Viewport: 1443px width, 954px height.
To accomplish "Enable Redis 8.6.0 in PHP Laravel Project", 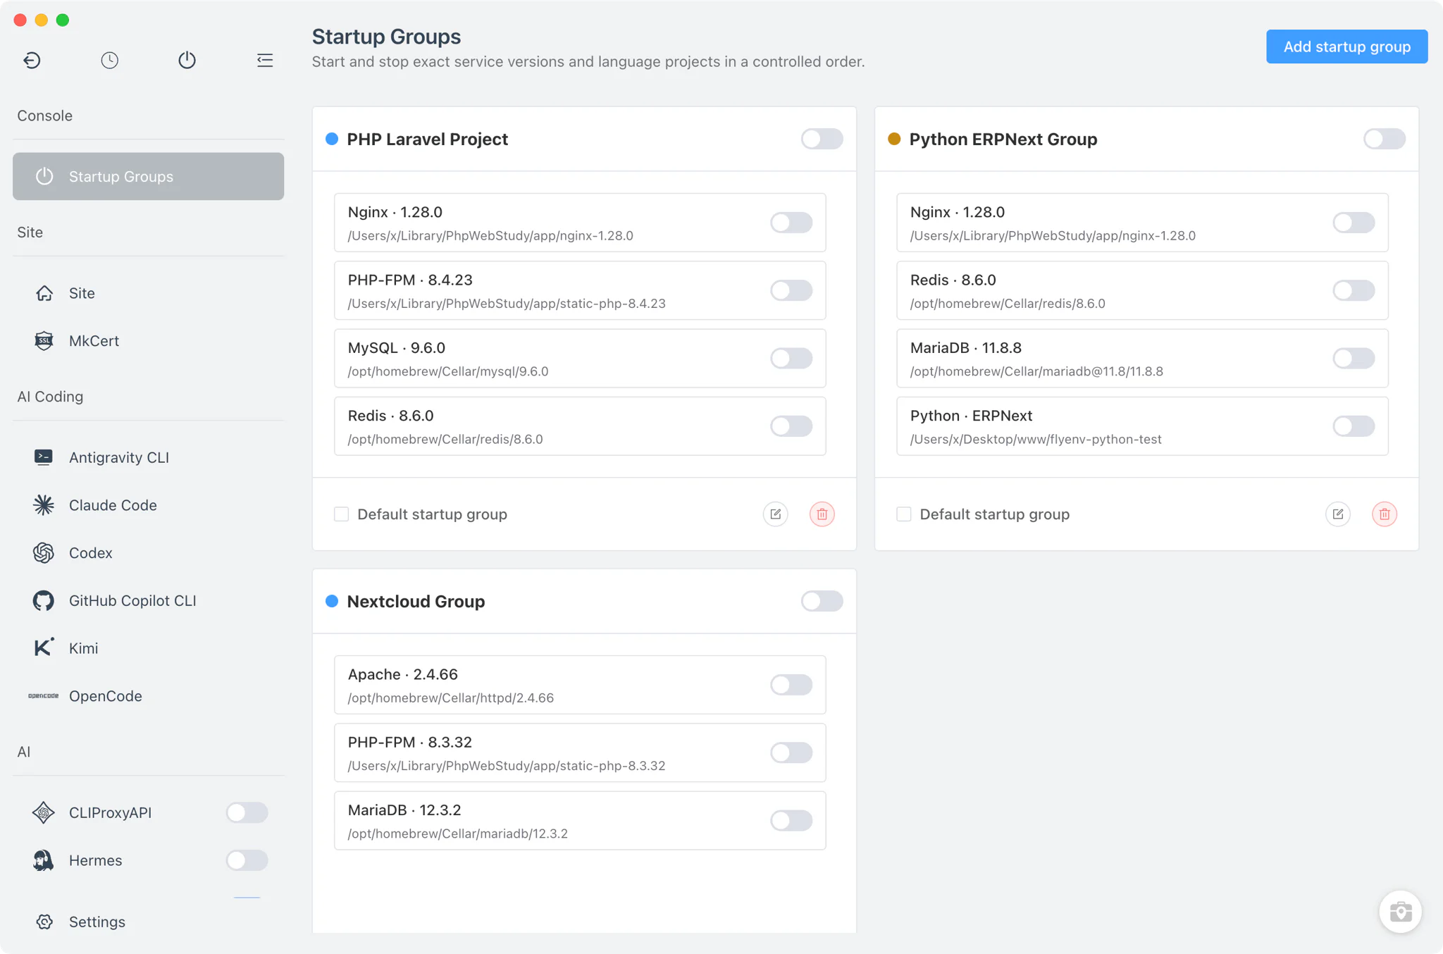I will coord(791,426).
